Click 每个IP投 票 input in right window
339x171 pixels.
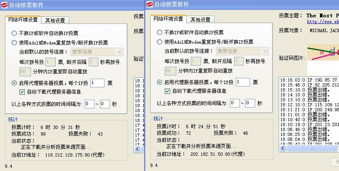pyautogui.click(x=242, y=82)
